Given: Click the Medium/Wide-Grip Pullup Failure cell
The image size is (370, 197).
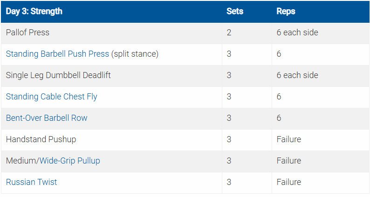Looking at the screenshot, I should [x=289, y=161].
